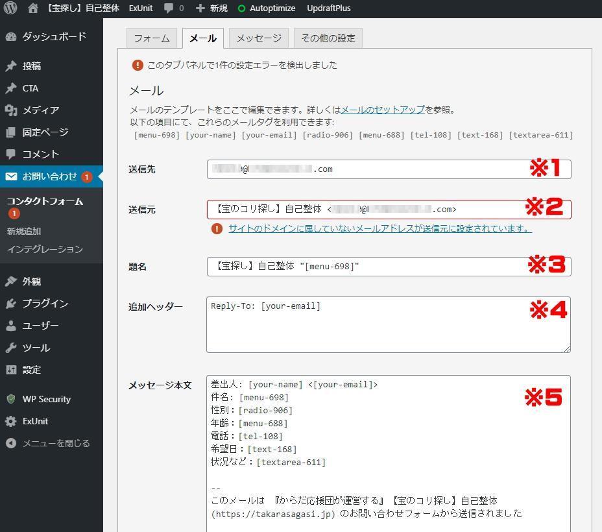602x532 pixels.
Task: Click the ツール wrench icon
Action: (11, 348)
